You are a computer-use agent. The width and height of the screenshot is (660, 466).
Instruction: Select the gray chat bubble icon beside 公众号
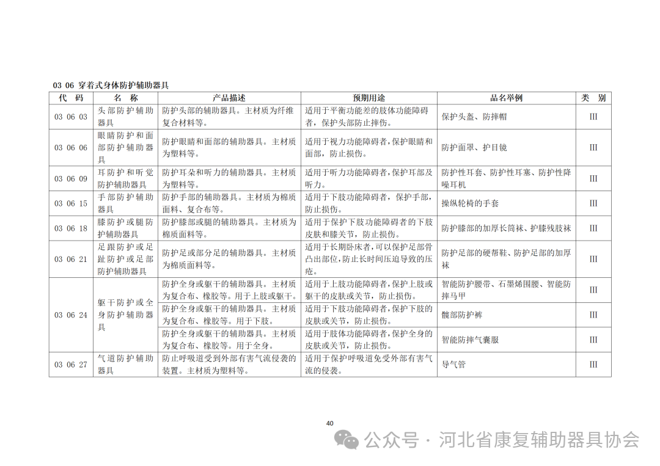point(345,439)
